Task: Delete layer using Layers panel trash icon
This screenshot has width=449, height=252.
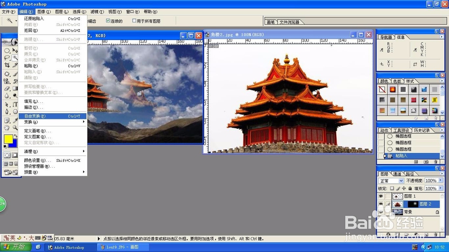Action: tap(436, 235)
